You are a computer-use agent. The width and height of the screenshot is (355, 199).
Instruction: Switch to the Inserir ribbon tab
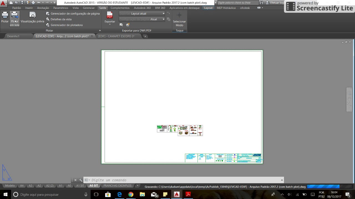pyautogui.click(x=29, y=8)
